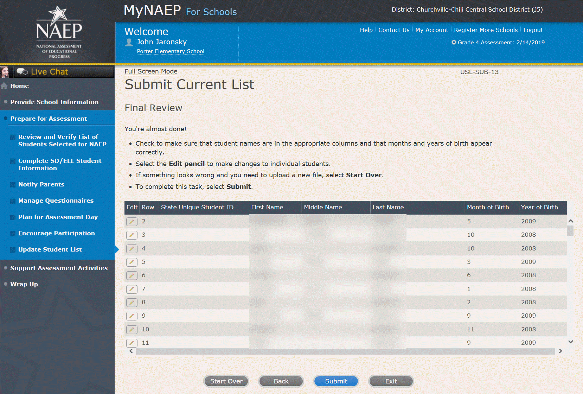Expand the Provide School Information section

coord(54,102)
